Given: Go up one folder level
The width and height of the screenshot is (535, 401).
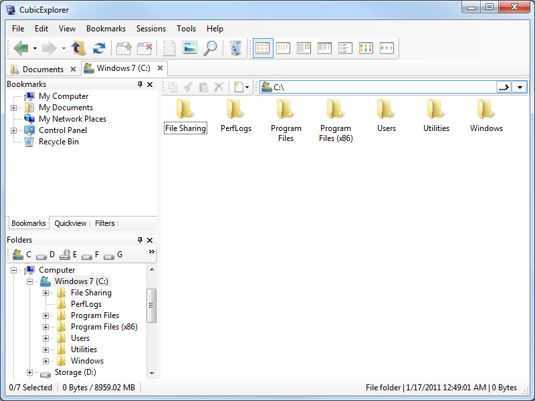Looking at the screenshot, I should point(78,48).
